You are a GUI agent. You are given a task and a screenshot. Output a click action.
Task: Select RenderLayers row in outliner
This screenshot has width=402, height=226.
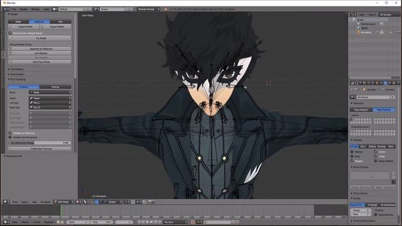[x=368, y=24]
